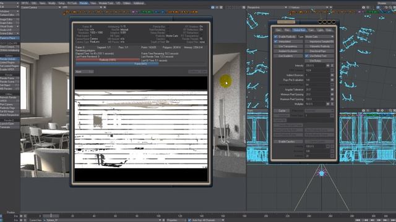Image resolution: width=396 pixels, height=222 pixels.
Task: Click the frame slider handle on the timeline
Action: coord(51,216)
